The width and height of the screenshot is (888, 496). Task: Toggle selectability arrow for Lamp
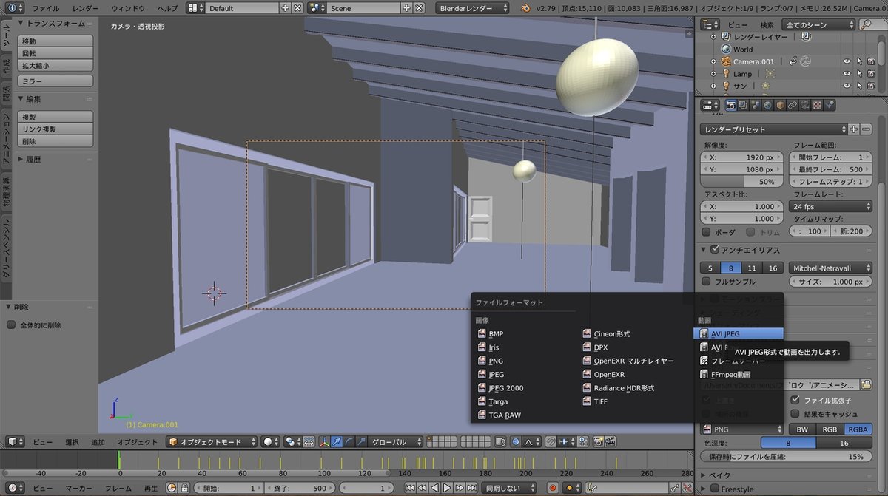859,74
